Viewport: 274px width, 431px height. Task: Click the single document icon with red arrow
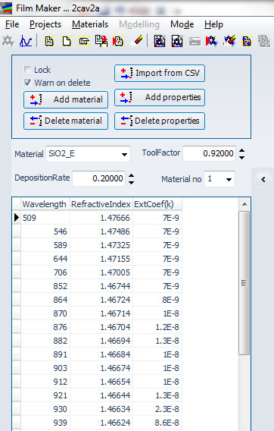pos(119,42)
